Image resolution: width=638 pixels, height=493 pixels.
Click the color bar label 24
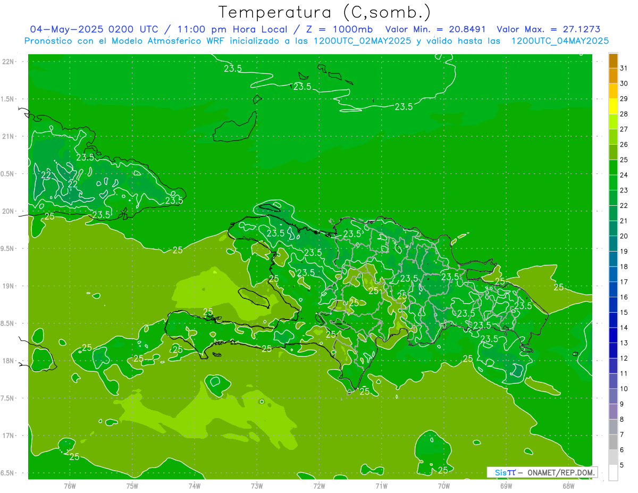pos(624,175)
